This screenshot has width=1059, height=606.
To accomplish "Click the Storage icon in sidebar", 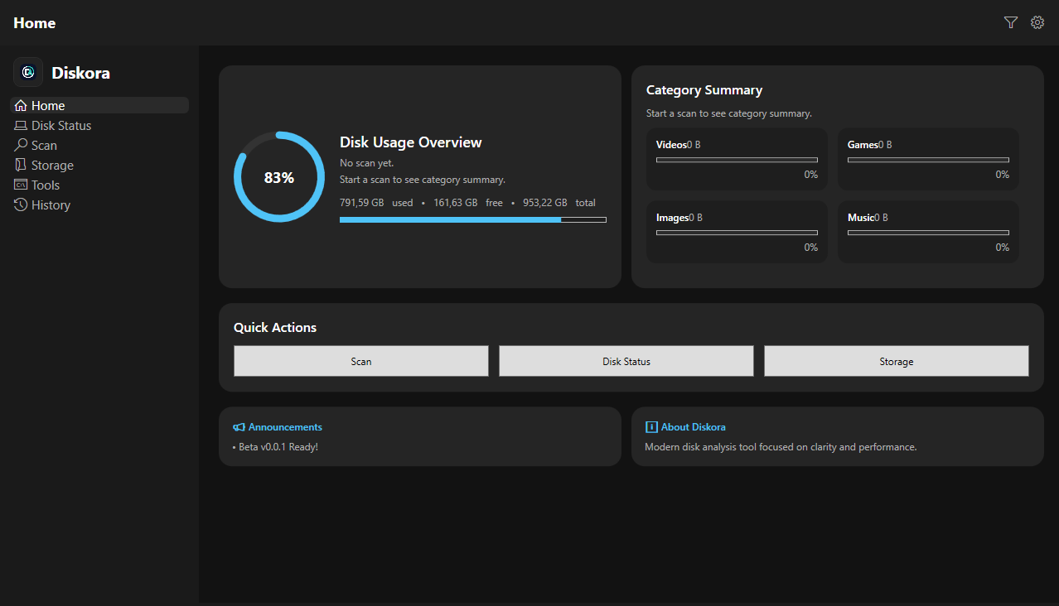I will [22, 166].
